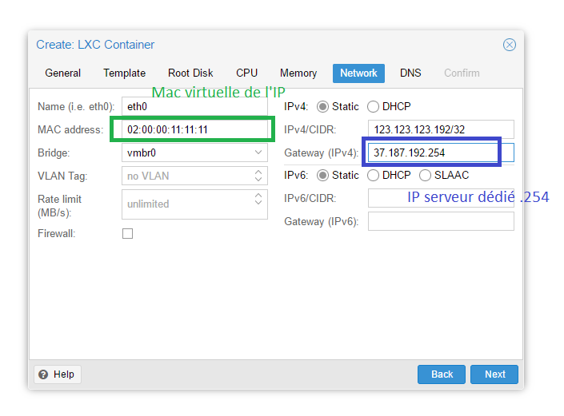Focus the Gateway (IPv6) input field
Screen dimensions: 564x416
pyautogui.click(x=440, y=221)
